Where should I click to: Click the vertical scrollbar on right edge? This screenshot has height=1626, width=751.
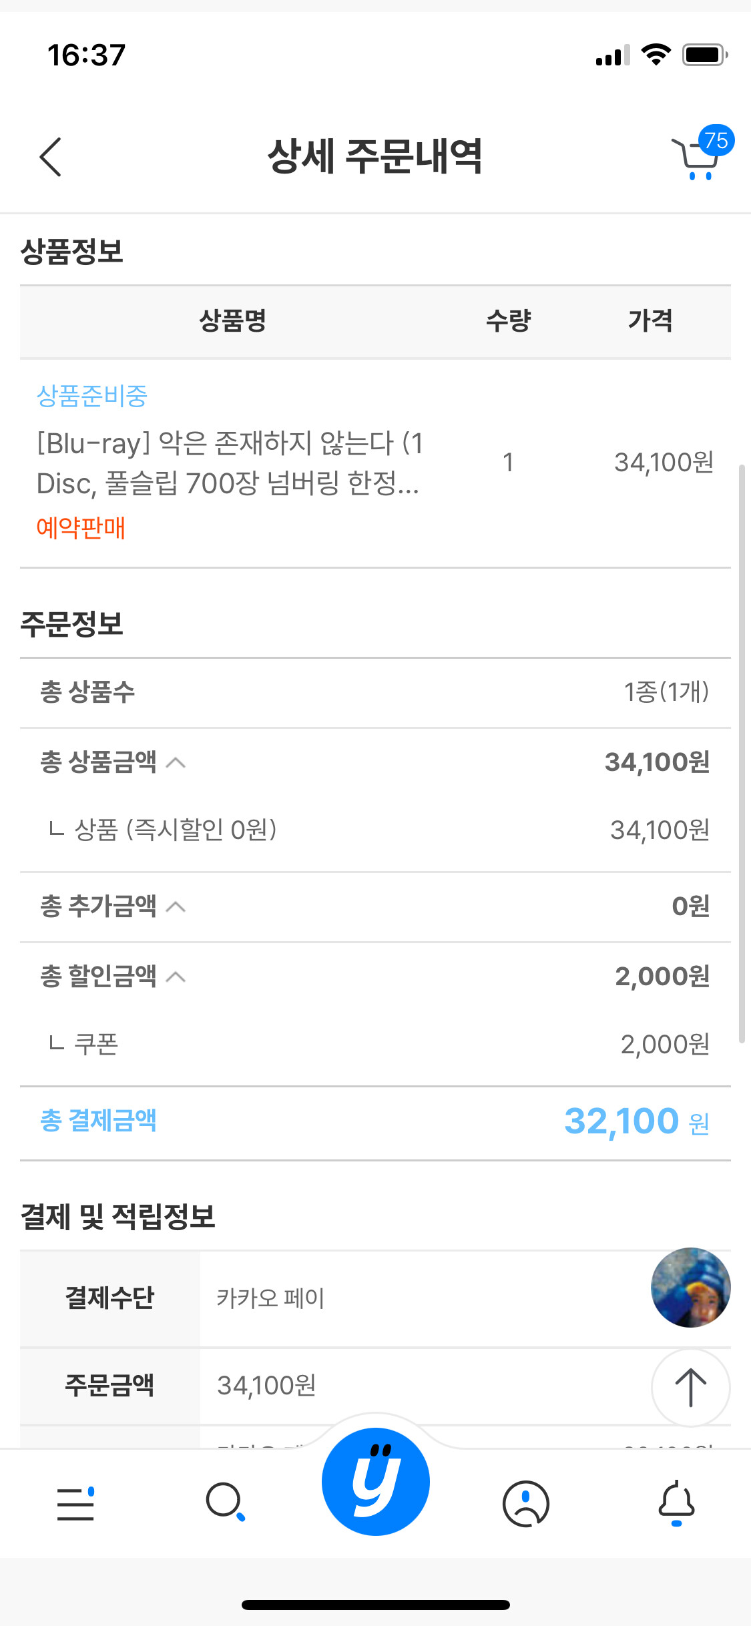[x=741, y=753]
